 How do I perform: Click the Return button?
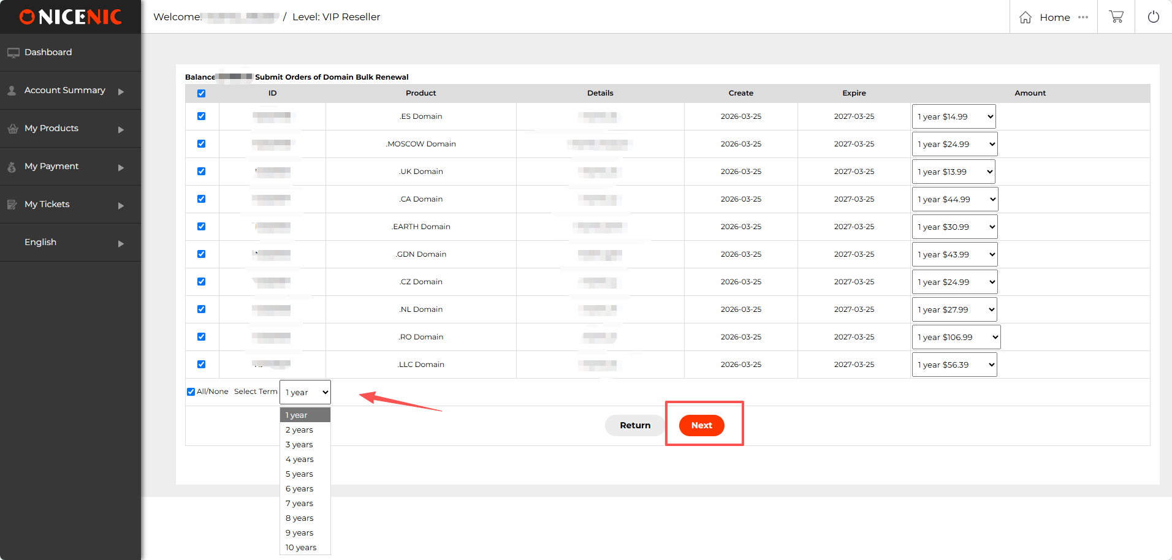(x=635, y=425)
